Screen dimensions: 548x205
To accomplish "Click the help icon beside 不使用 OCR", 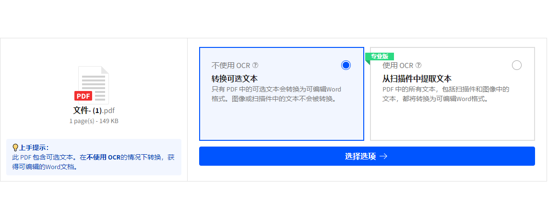I will click(x=255, y=65).
